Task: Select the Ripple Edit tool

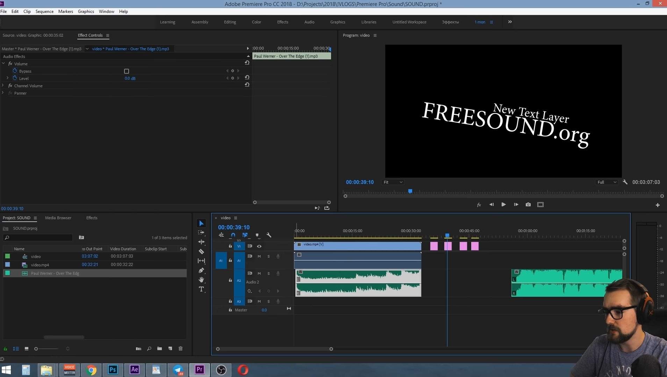Action: point(201,242)
